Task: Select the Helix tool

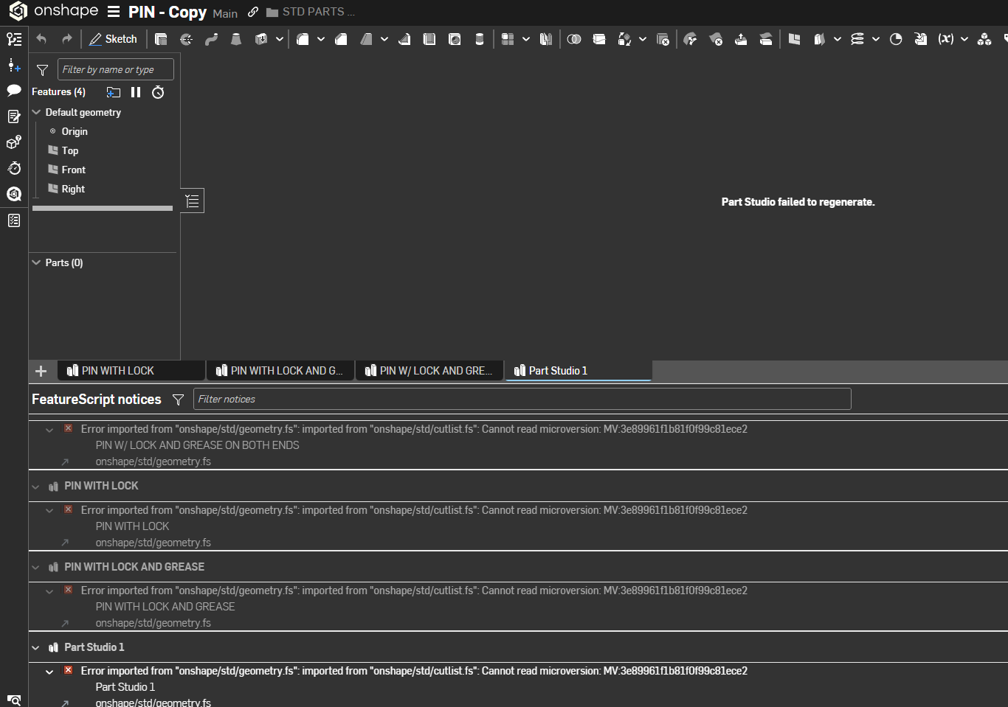Action: pyautogui.click(x=857, y=39)
